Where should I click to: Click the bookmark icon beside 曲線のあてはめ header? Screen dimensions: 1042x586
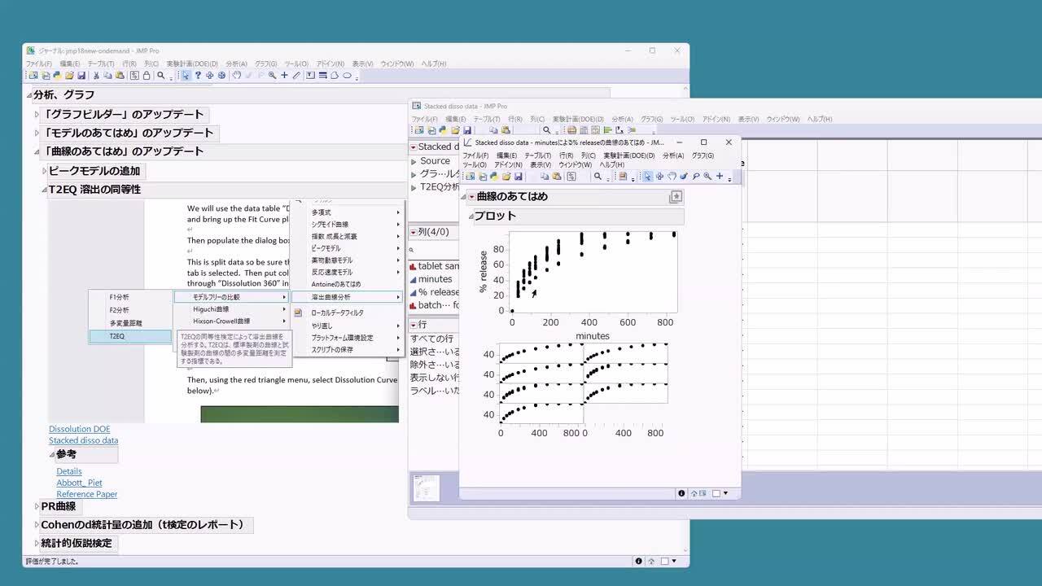[x=675, y=197]
